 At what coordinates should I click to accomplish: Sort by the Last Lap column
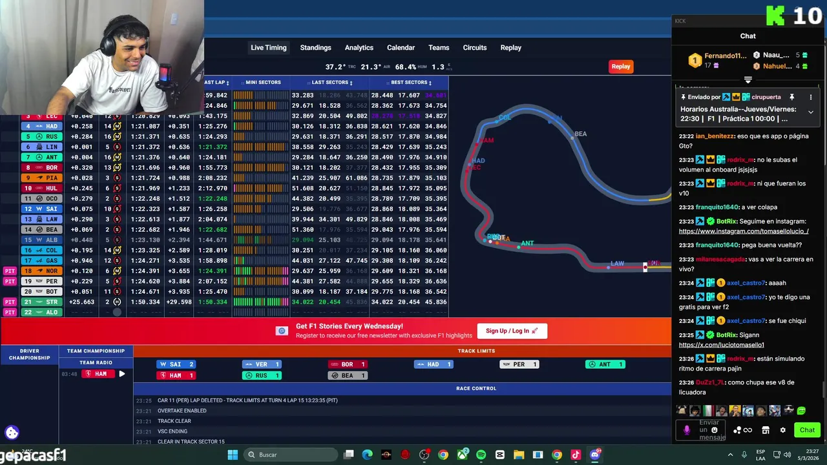216,83
